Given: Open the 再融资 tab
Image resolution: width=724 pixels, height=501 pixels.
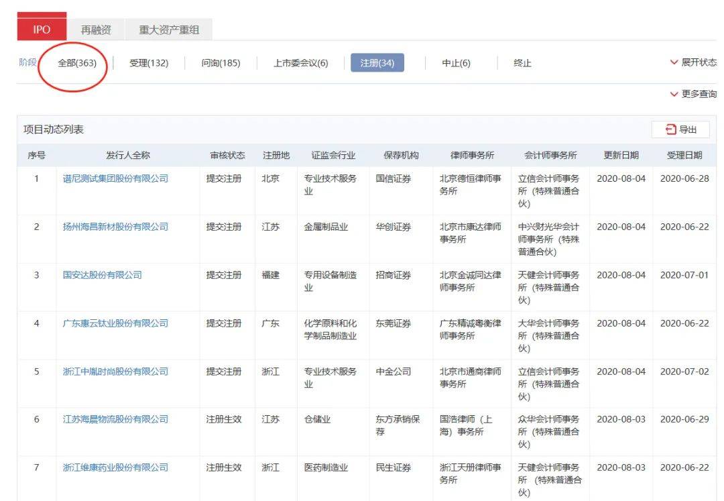Looking at the screenshot, I should tap(96, 30).
